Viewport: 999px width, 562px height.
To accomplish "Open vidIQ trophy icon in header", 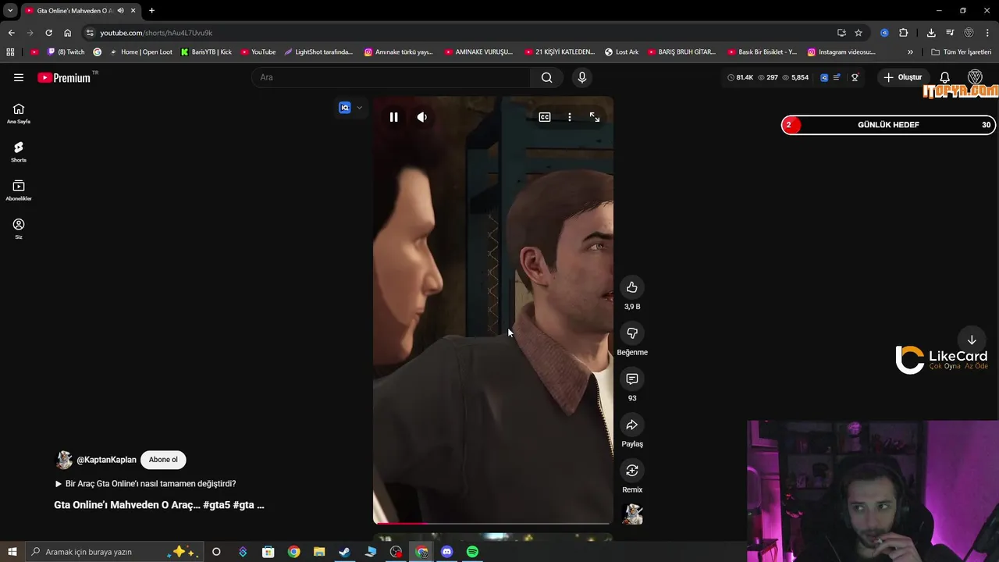I will (x=855, y=77).
